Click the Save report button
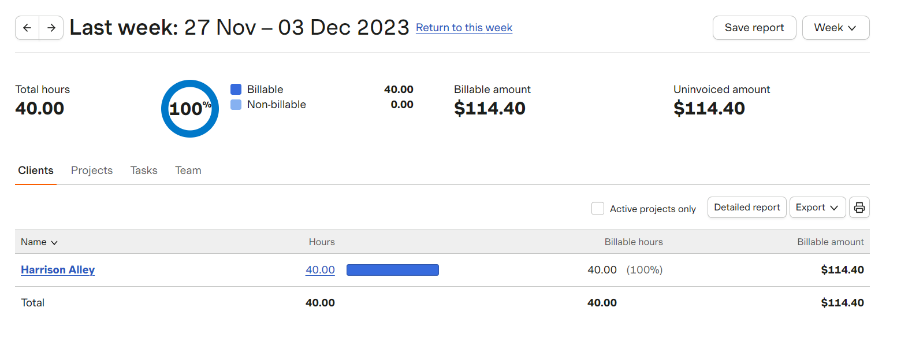The width and height of the screenshot is (897, 359). (754, 28)
